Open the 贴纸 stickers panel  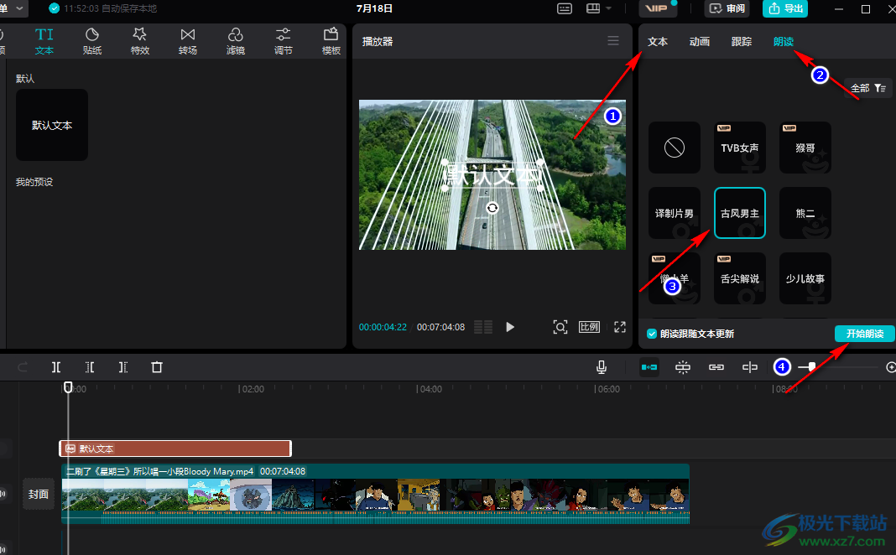point(92,42)
